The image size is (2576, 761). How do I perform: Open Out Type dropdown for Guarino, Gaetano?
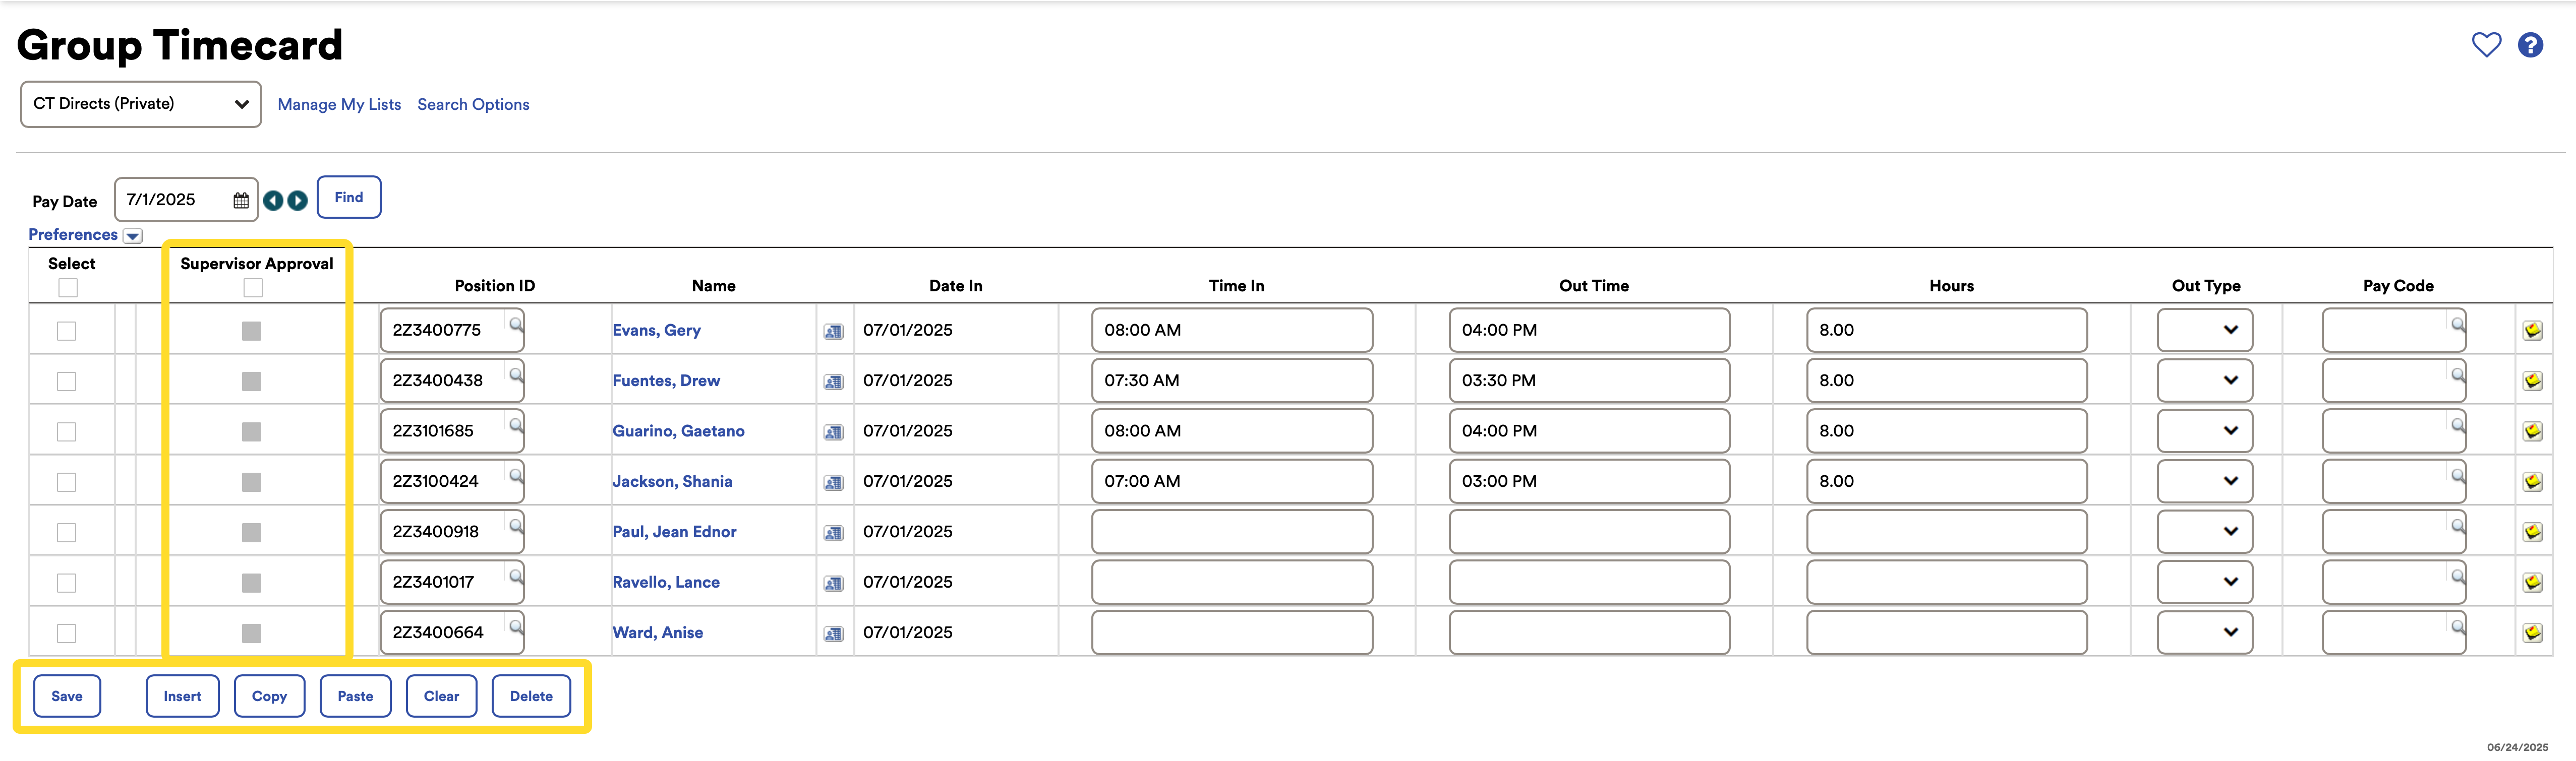[x=2204, y=430]
